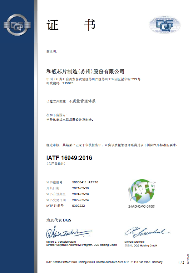Click the page indicator 1 / 2
Screen dimensions: 193x273
181,262
